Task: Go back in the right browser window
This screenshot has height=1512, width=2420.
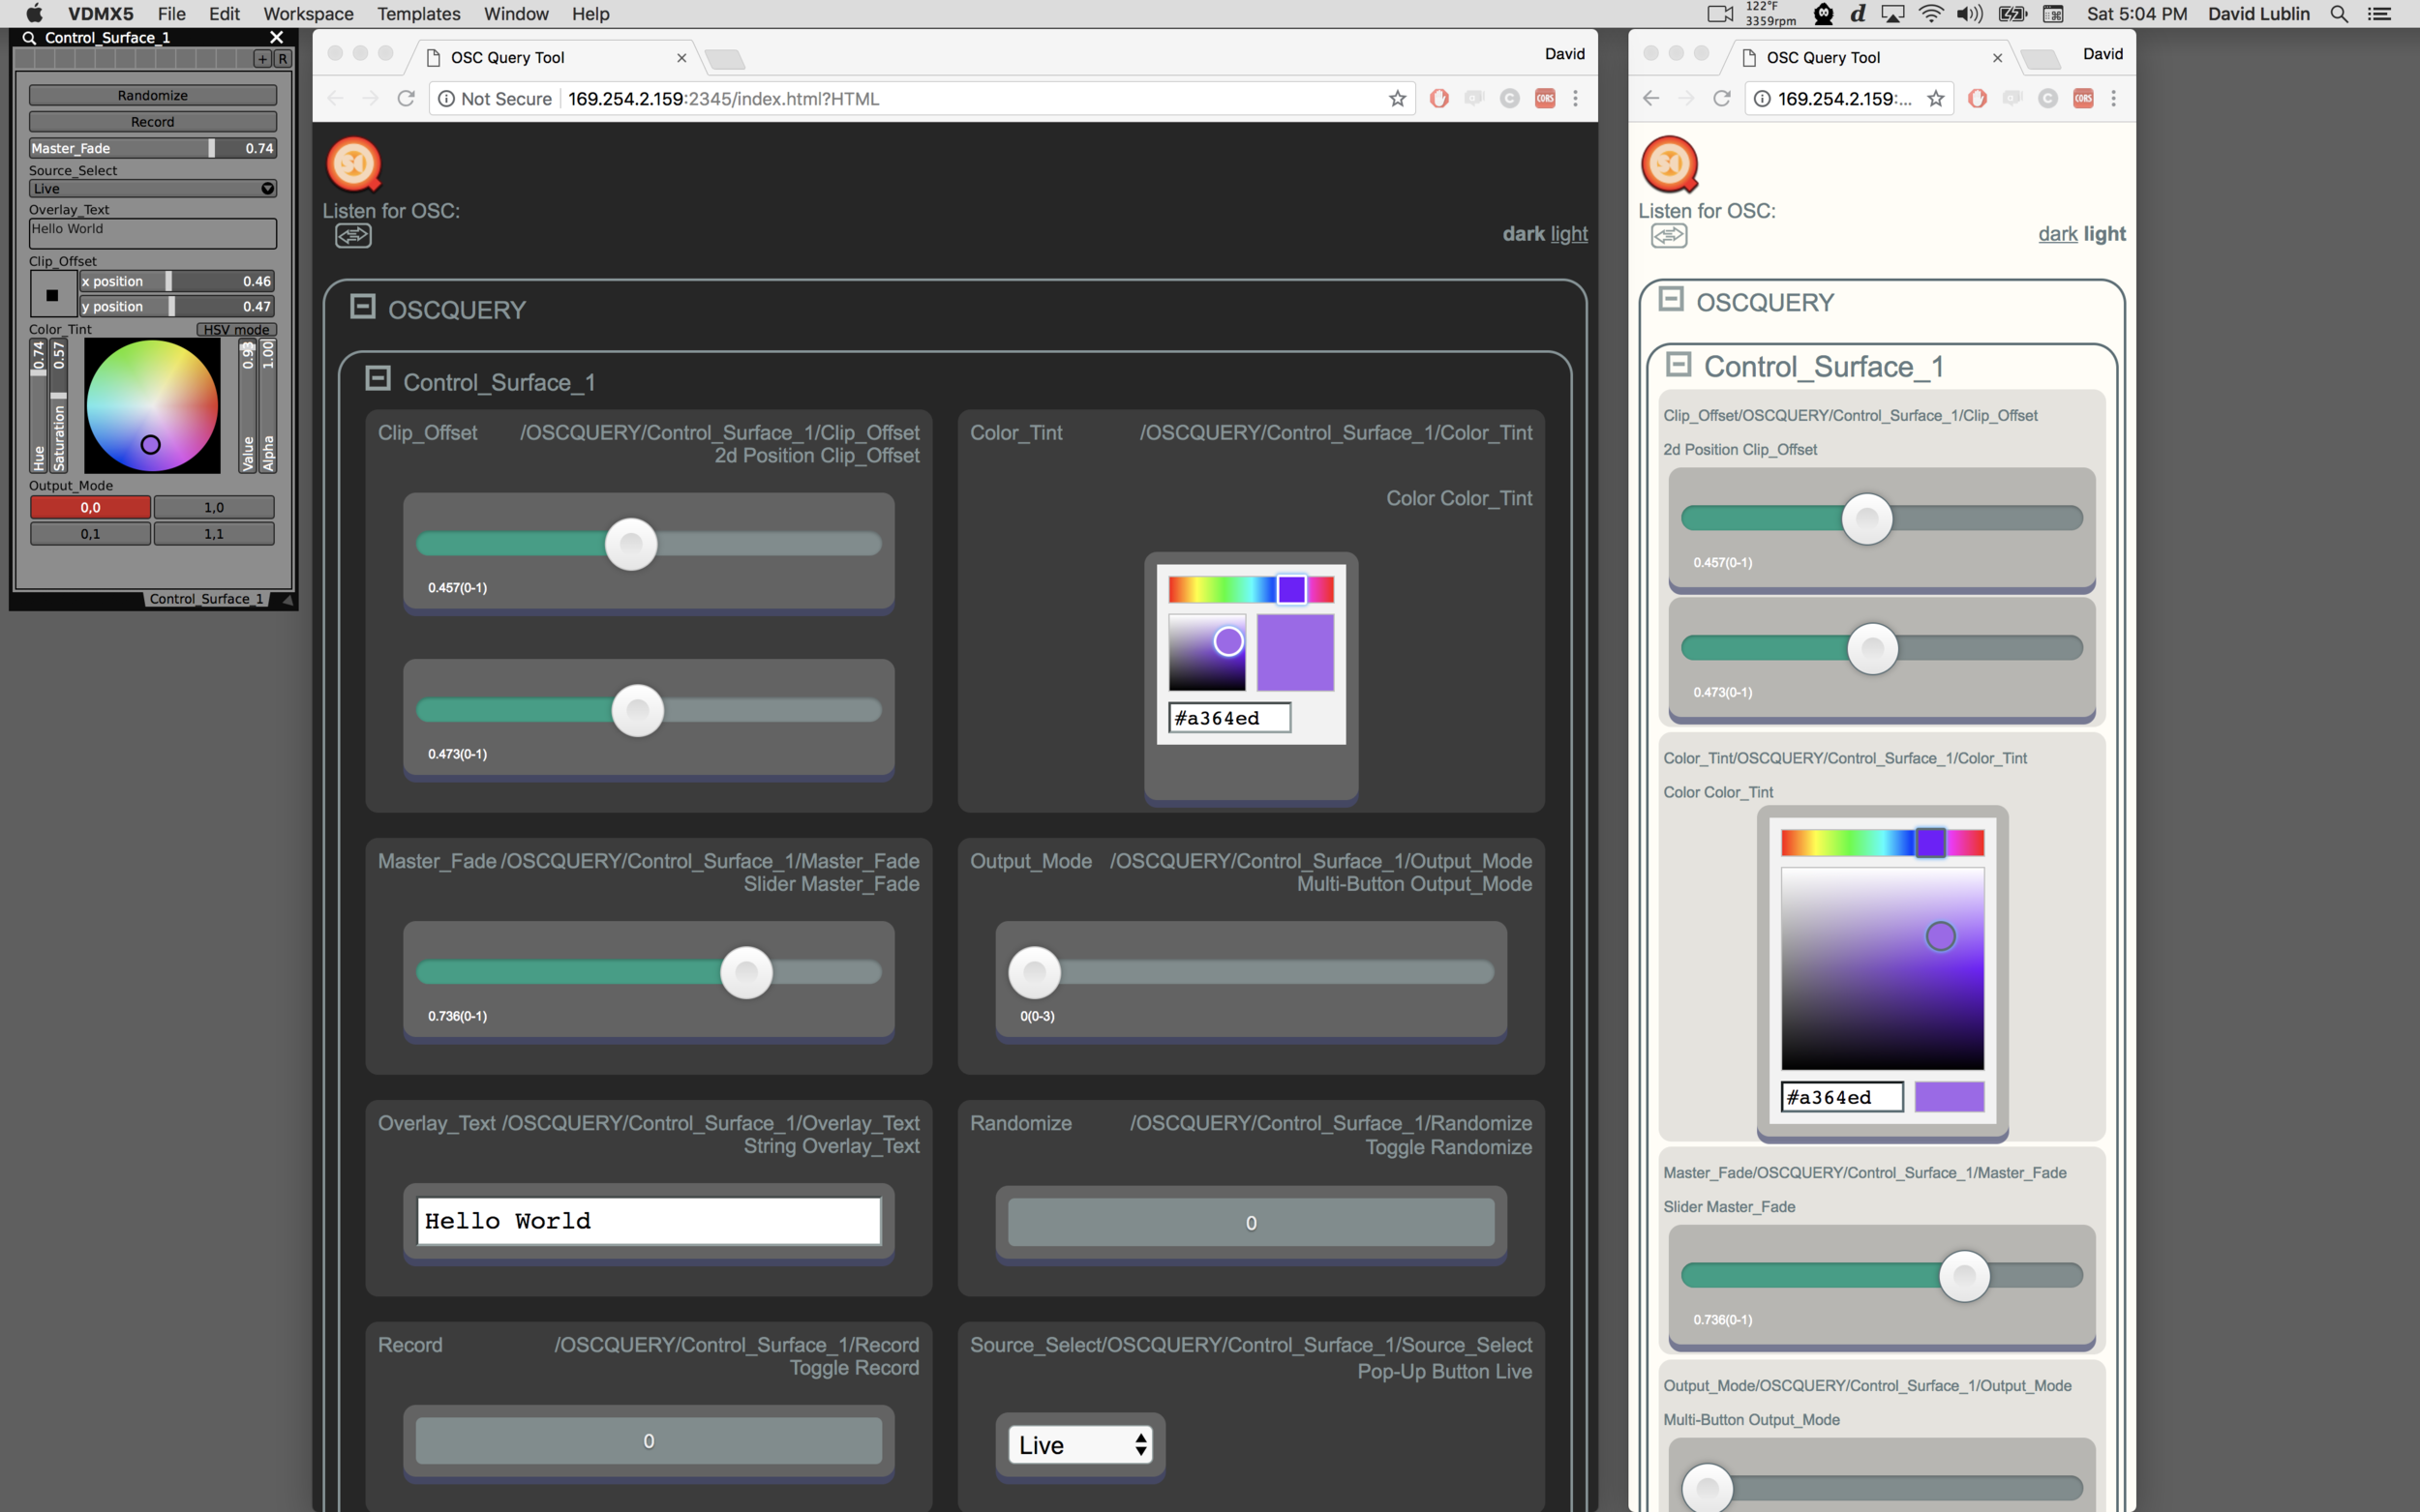Action: pos(1650,98)
